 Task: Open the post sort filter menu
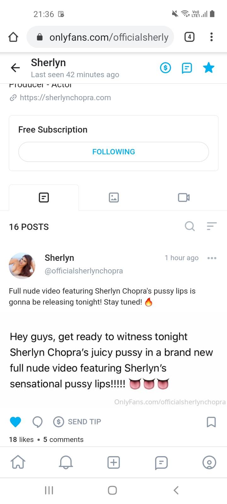coord(212,226)
